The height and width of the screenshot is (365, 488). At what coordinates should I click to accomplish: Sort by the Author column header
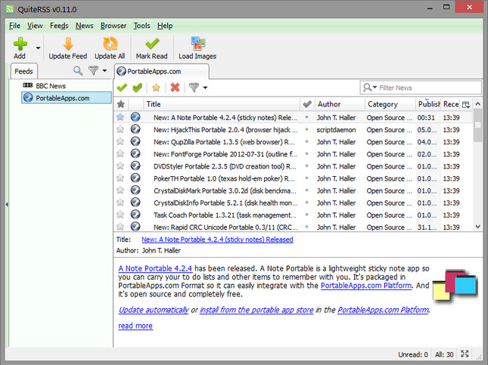pyautogui.click(x=340, y=104)
